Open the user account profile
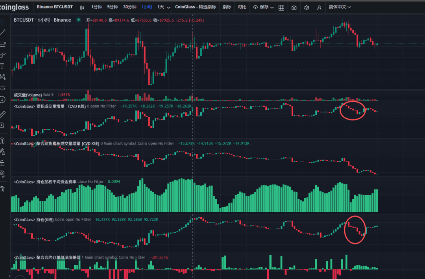 [319, 7]
